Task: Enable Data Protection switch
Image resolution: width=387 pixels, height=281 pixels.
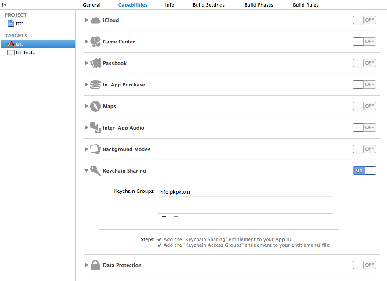Action: pos(364,265)
